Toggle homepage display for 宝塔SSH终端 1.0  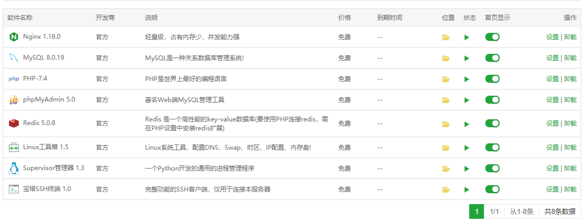pos(492,189)
